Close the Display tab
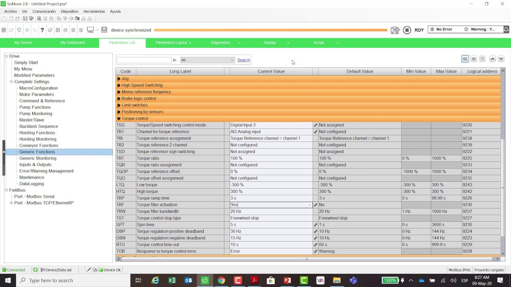 pos(288,43)
